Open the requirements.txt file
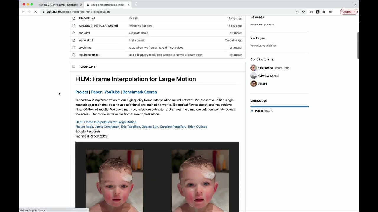The image size is (378, 212). tap(89, 55)
